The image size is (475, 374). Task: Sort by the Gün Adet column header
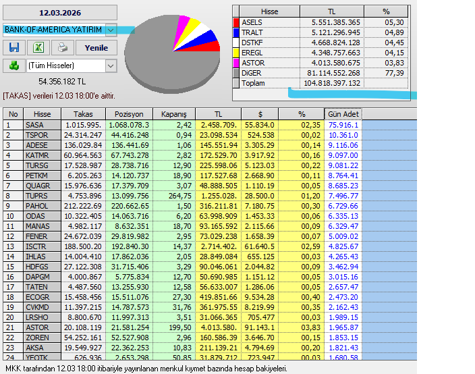pyautogui.click(x=343, y=114)
